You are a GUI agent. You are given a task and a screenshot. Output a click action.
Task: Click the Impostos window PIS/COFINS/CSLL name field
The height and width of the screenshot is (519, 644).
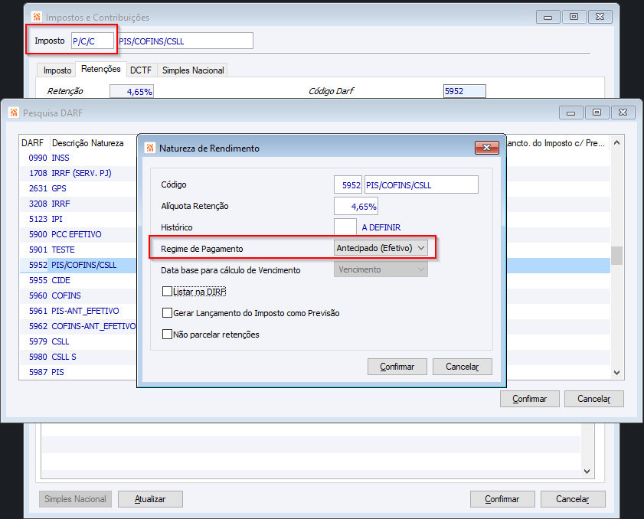[185, 41]
